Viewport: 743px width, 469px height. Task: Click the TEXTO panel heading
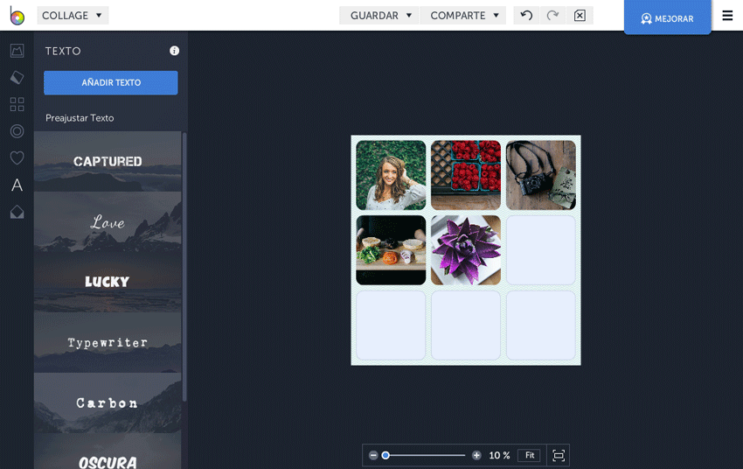(x=63, y=51)
